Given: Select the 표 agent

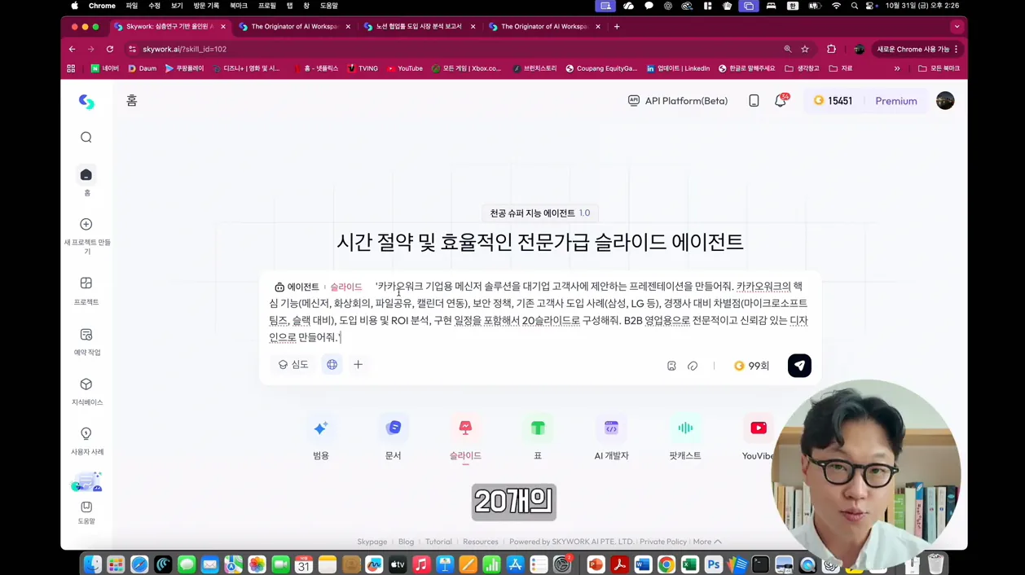Looking at the screenshot, I should 538,439.
